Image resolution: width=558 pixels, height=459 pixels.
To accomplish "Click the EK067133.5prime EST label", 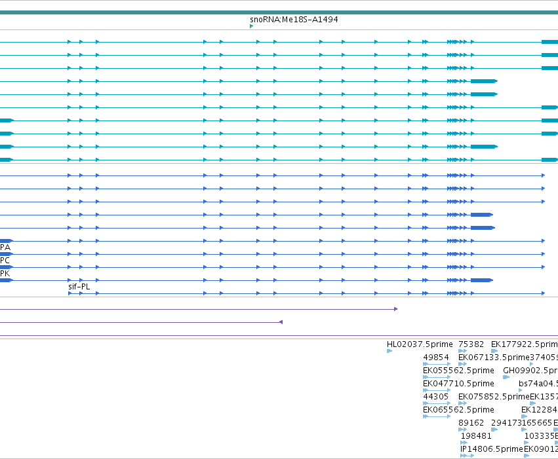I will 494,358.
